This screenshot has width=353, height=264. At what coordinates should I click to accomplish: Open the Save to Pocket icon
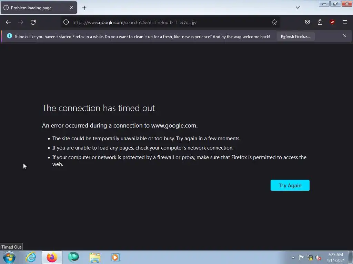coord(307,22)
